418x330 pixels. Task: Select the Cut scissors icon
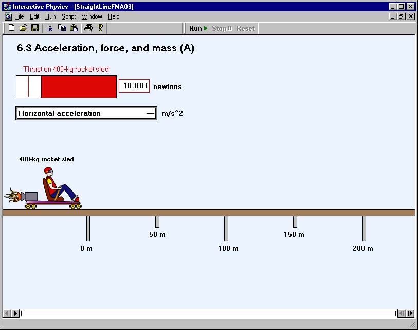[x=50, y=28]
